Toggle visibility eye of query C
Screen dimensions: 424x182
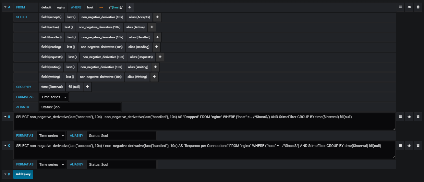pyautogui.click(x=409, y=146)
